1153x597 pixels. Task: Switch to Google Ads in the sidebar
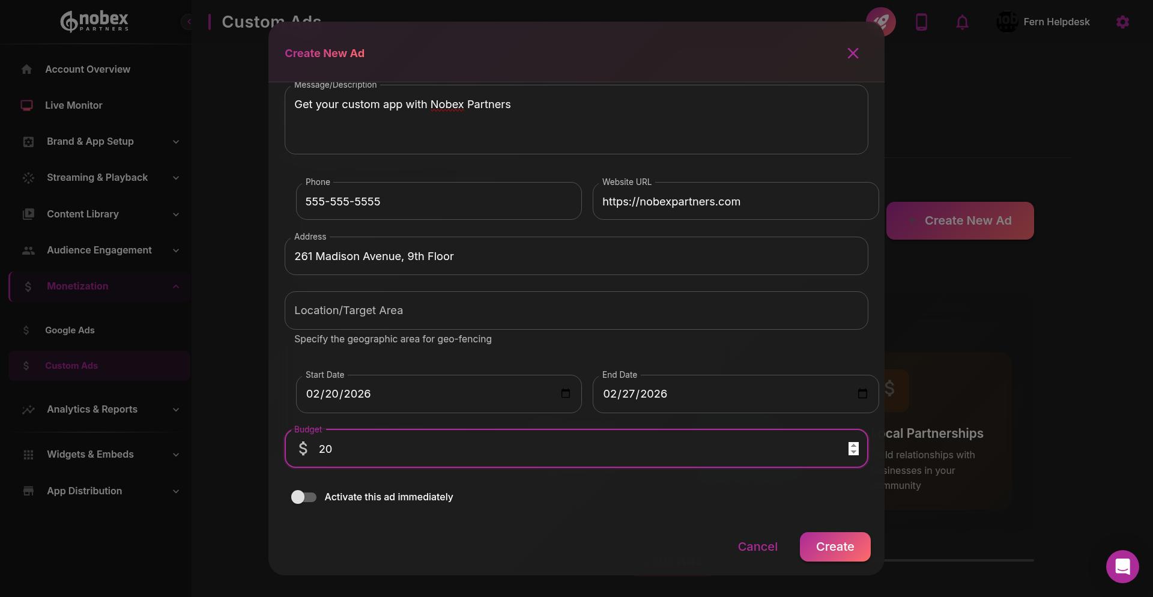[x=70, y=330]
